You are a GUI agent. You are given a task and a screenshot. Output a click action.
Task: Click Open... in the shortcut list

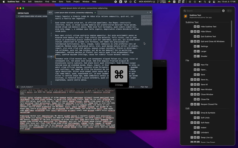pyautogui.click(x=204, y=70)
